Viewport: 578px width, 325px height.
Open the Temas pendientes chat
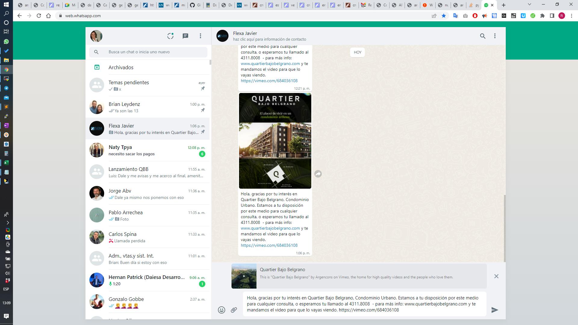pyautogui.click(x=148, y=85)
